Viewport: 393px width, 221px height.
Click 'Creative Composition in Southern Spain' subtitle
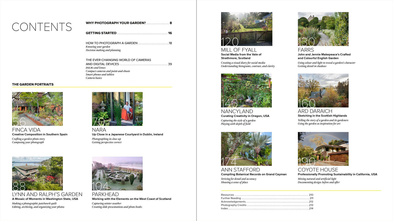tap(40, 135)
